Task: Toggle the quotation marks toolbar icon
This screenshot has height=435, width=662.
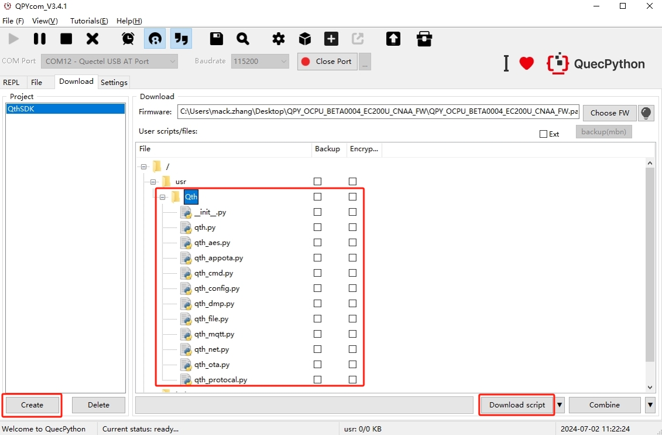Action: (x=181, y=39)
